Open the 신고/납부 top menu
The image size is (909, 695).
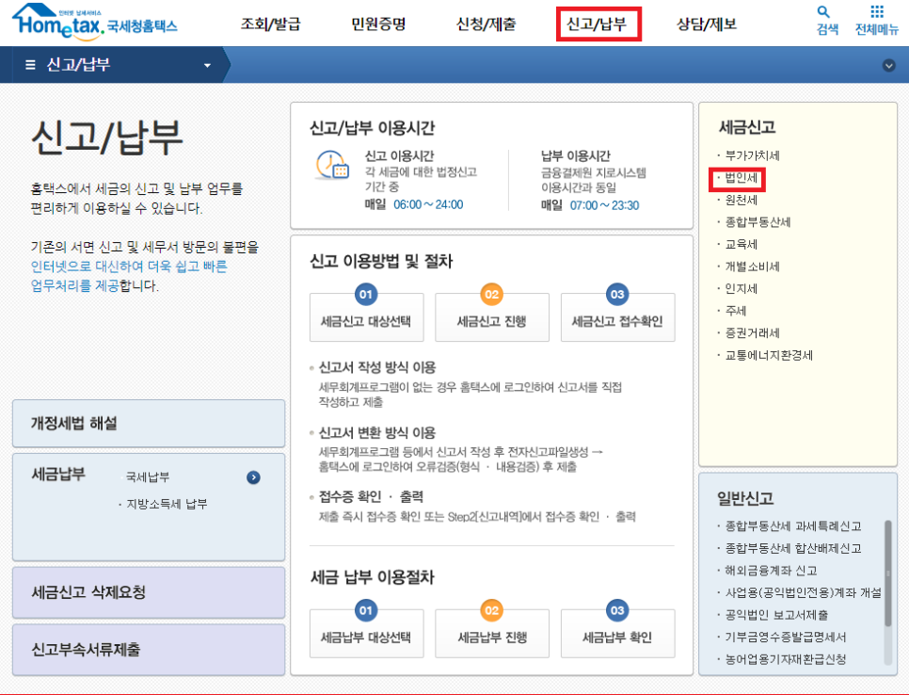click(x=598, y=24)
